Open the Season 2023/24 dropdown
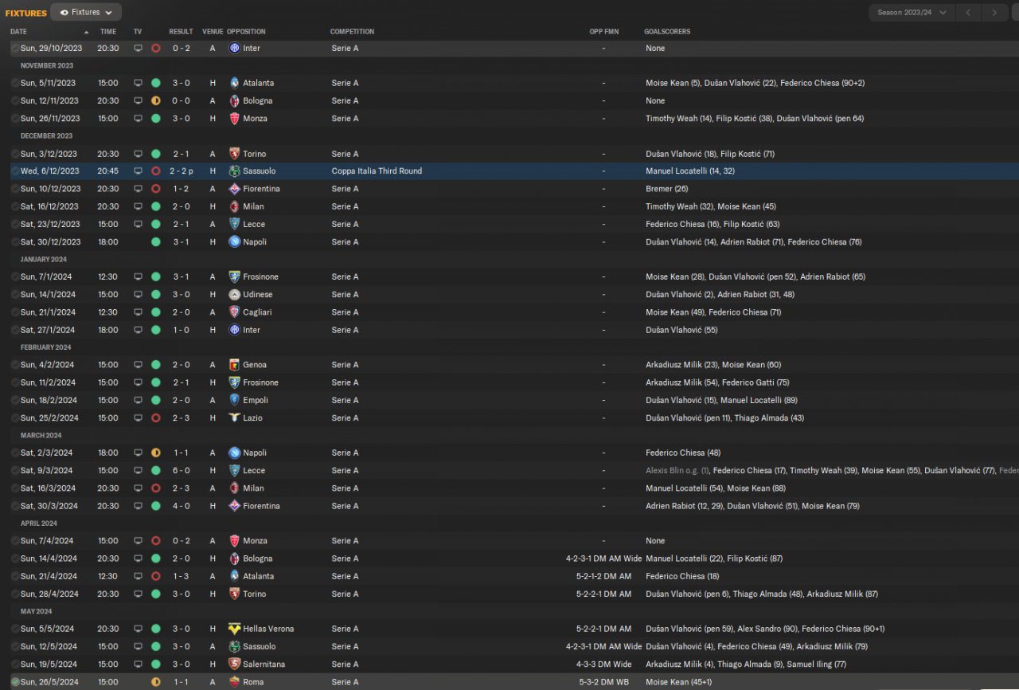 tap(912, 12)
